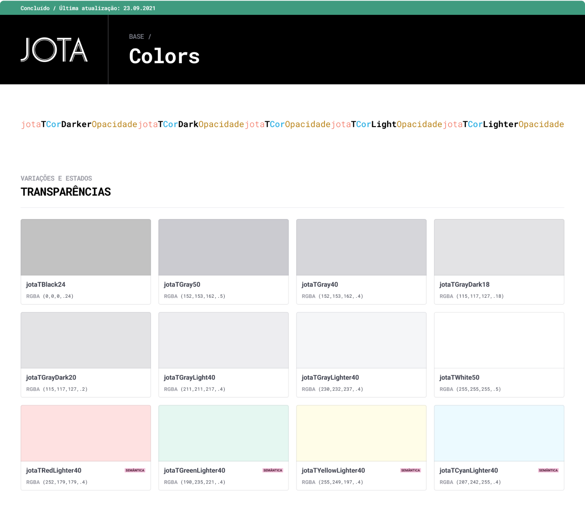Click the jotaTCorDarkerOpacidade naming pattern
The height and width of the screenshot is (511, 585).
pos(79,124)
